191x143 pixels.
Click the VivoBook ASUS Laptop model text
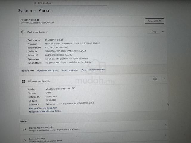(38, 23)
